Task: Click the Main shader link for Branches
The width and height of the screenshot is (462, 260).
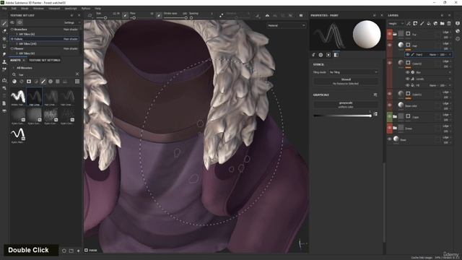Action: [71, 30]
